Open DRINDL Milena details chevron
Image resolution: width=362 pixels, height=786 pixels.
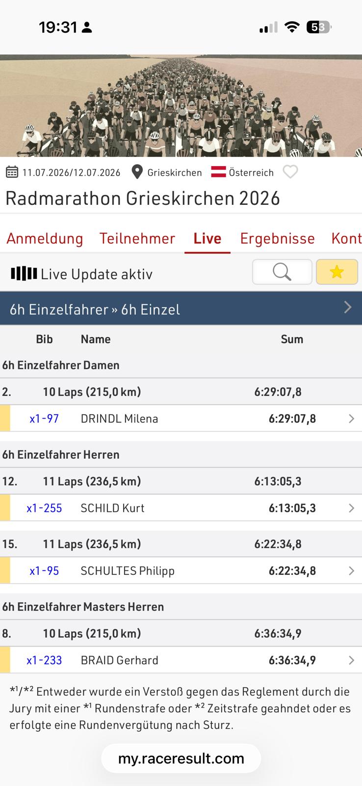(351, 419)
